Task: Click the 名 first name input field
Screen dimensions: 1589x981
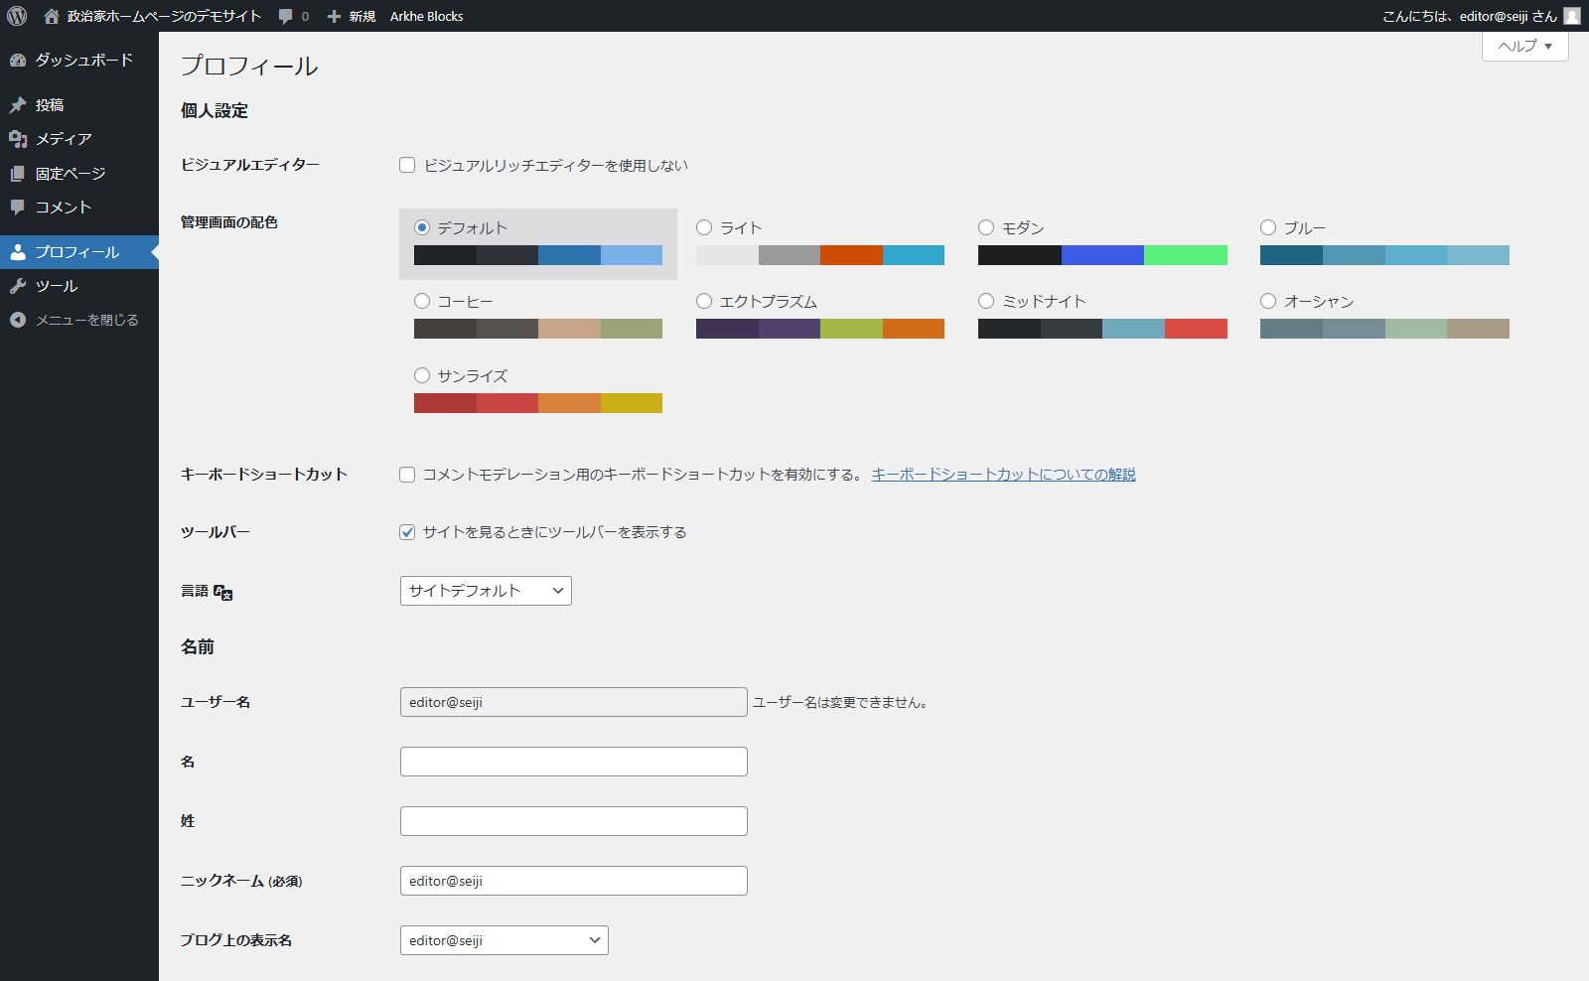Action: pyautogui.click(x=574, y=762)
